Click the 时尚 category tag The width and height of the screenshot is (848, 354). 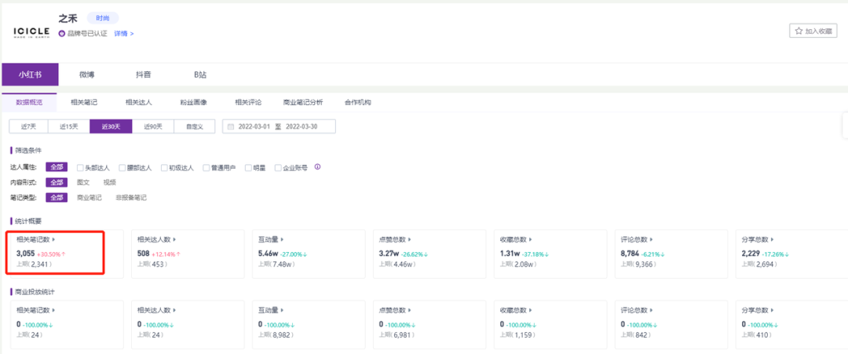click(103, 18)
